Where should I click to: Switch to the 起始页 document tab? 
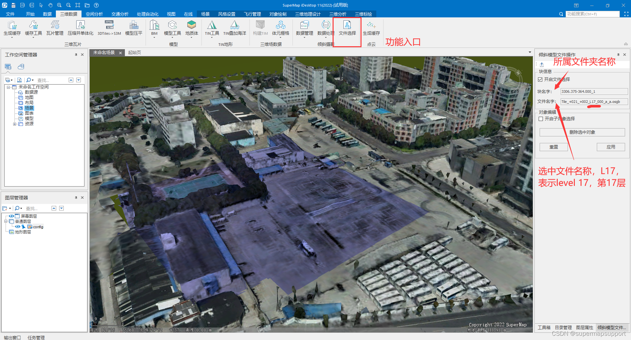tap(134, 52)
